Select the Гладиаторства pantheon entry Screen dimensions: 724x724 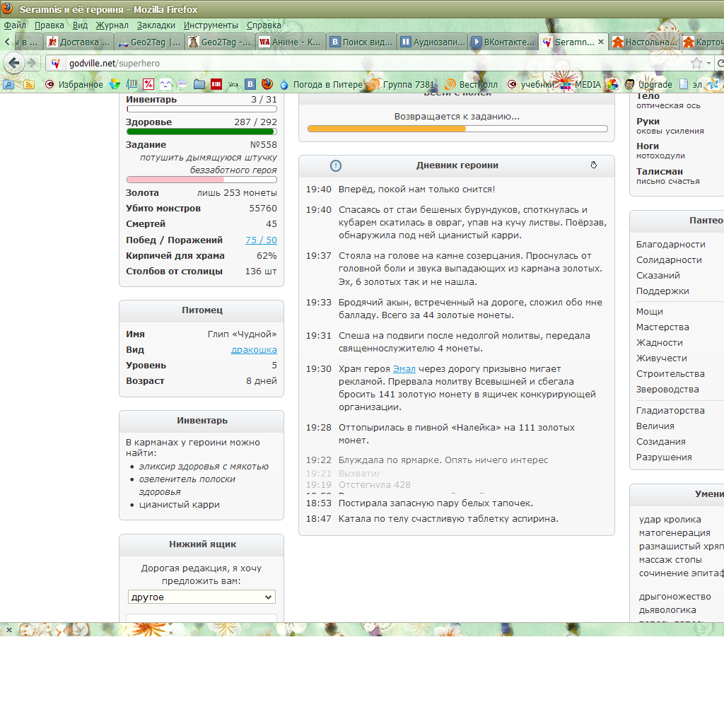coord(670,411)
